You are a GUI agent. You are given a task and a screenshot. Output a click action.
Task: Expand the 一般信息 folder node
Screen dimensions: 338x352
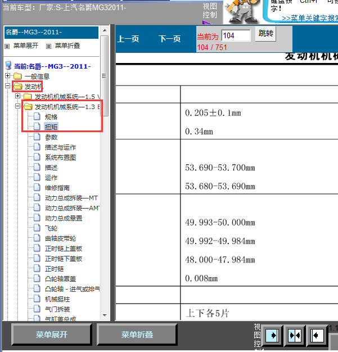pos(8,76)
